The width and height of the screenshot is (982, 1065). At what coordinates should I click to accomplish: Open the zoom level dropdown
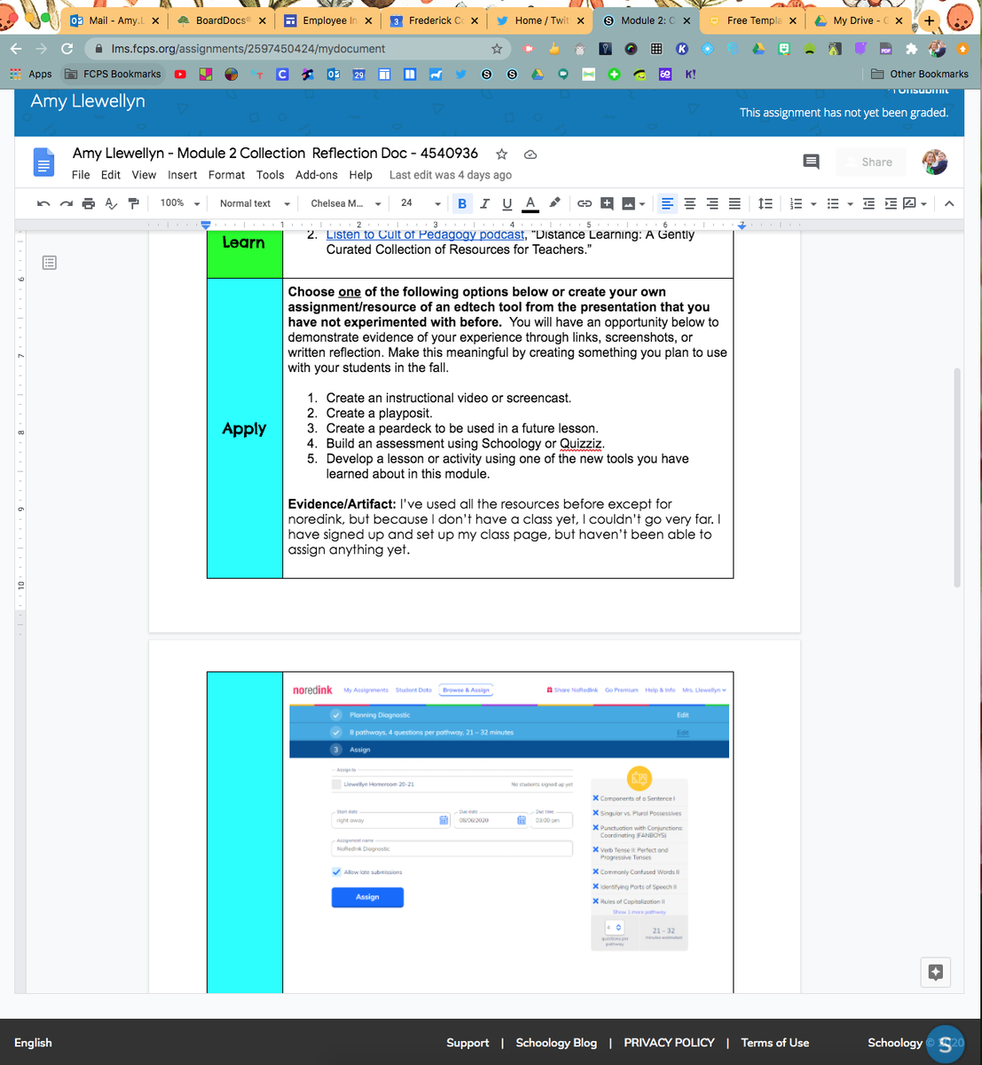coord(180,203)
